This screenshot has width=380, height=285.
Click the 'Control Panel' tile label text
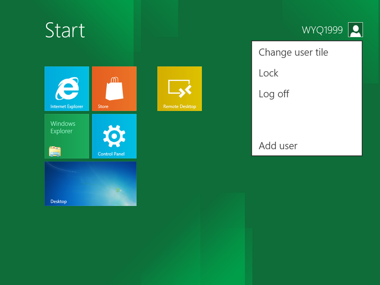(x=111, y=154)
